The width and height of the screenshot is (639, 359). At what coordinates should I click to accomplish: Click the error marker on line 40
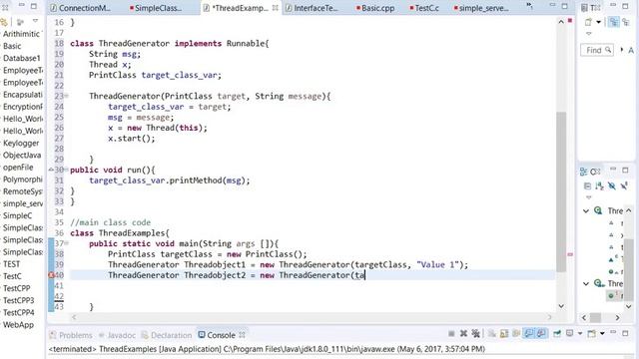[x=51, y=275]
